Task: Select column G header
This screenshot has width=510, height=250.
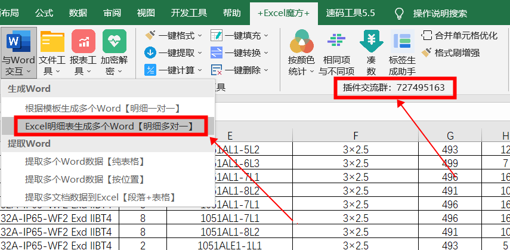Action: (x=450, y=135)
